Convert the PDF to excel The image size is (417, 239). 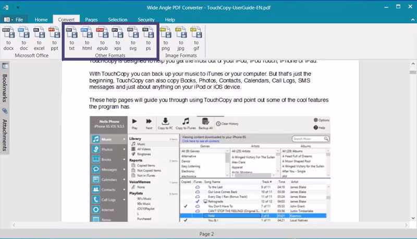[x=39, y=39]
